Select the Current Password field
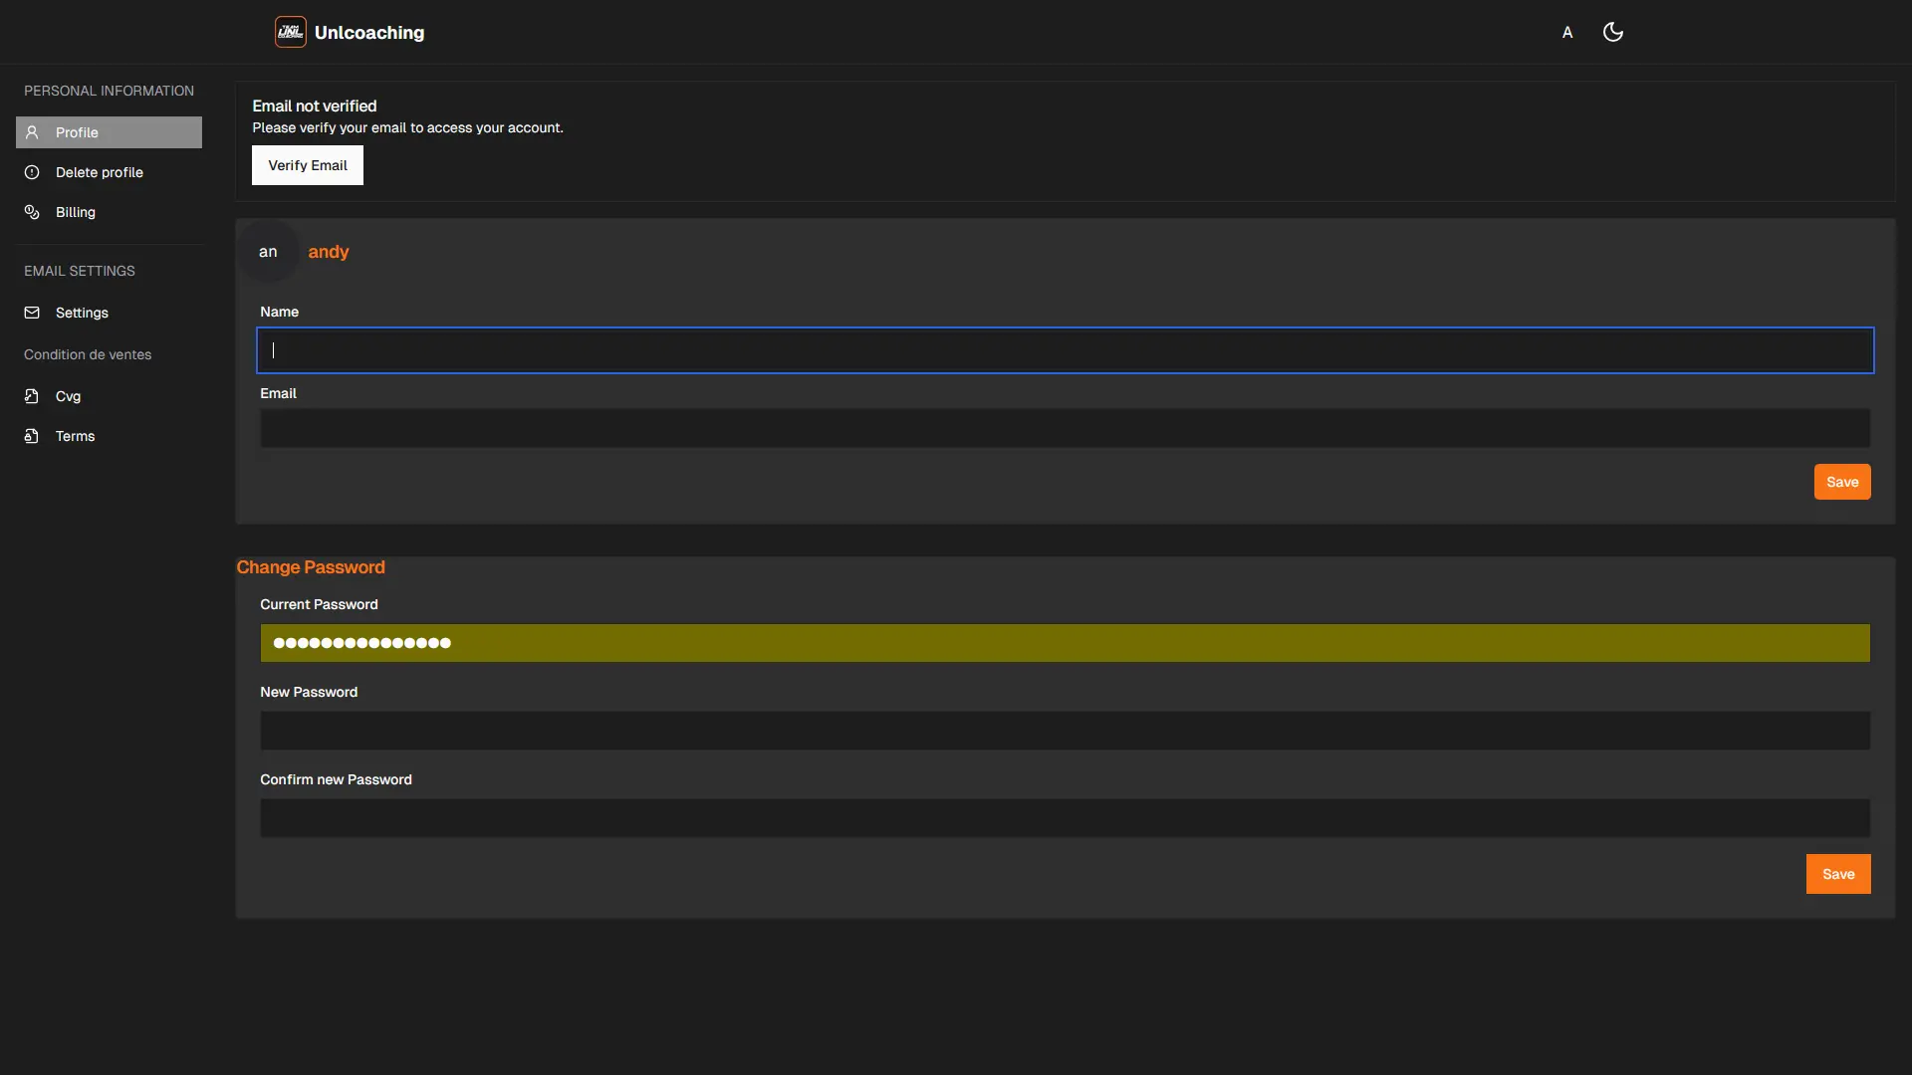 pos(1065,643)
